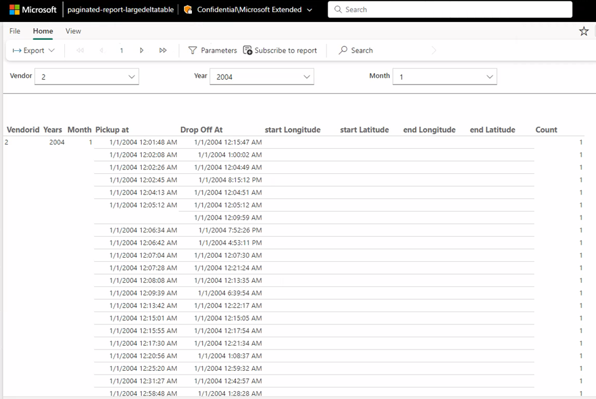Jump to the last page arrow
Viewport: 596px width, 399px height.
(x=163, y=50)
